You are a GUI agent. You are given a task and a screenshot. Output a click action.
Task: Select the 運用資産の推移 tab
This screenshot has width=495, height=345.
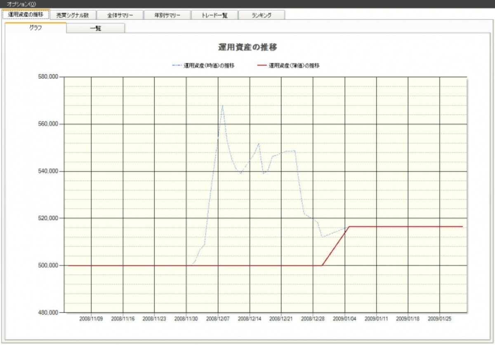point(26,14)
